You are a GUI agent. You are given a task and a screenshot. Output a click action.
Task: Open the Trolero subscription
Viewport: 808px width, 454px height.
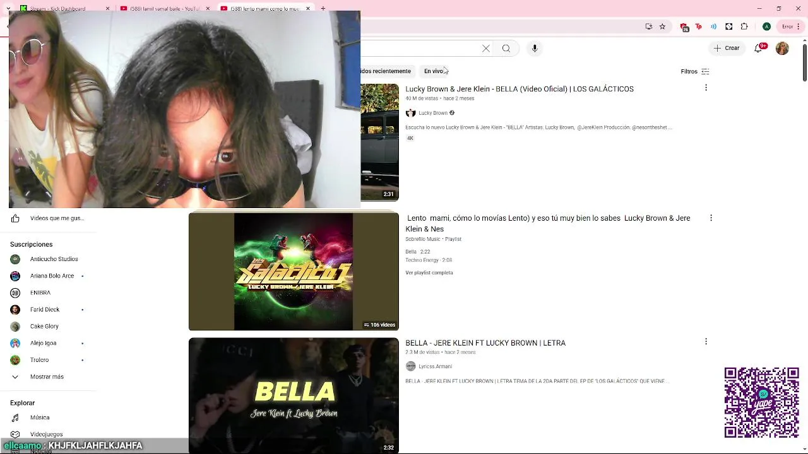click(48, 360)
